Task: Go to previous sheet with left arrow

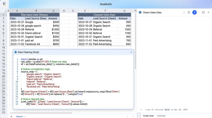Action: [x=127, y=116]
